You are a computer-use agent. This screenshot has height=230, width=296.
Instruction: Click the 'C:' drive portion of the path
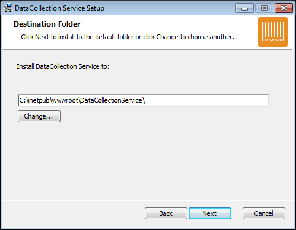[23, 100]
